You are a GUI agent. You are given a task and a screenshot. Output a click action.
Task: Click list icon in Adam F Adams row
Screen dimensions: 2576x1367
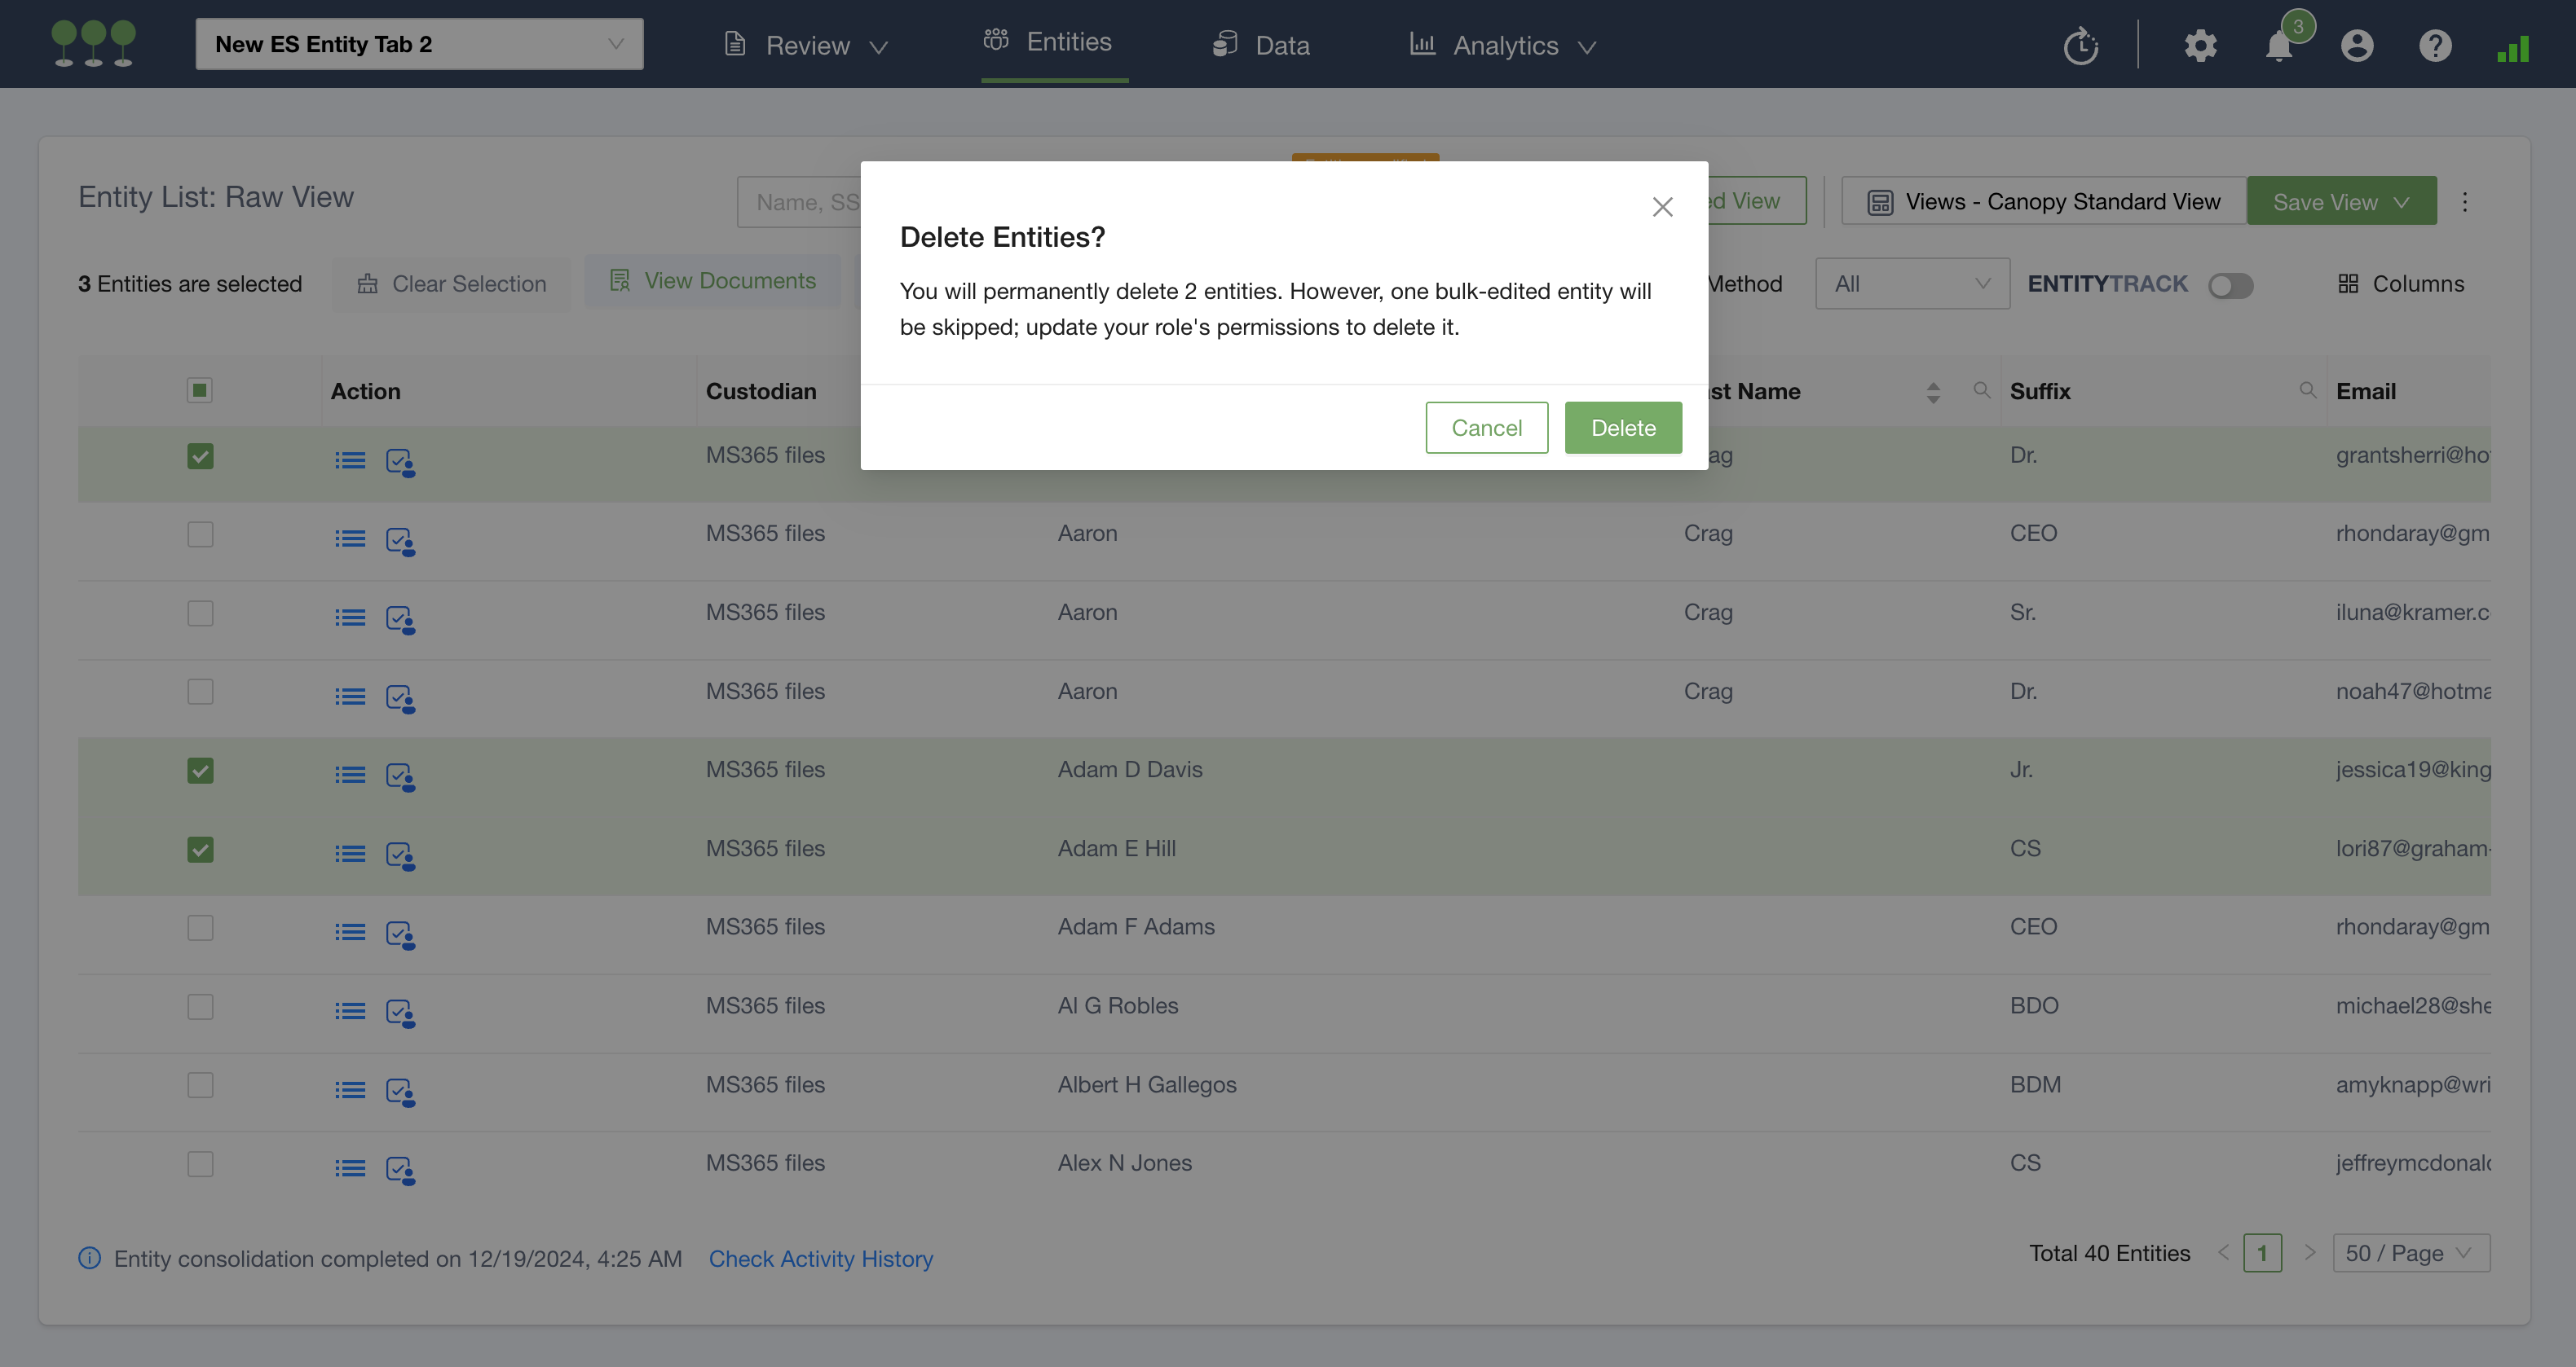point(350,932)
